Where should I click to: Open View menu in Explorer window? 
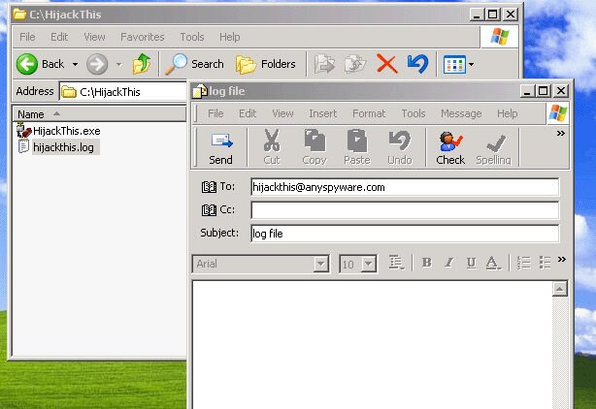(x=94, y=37)
